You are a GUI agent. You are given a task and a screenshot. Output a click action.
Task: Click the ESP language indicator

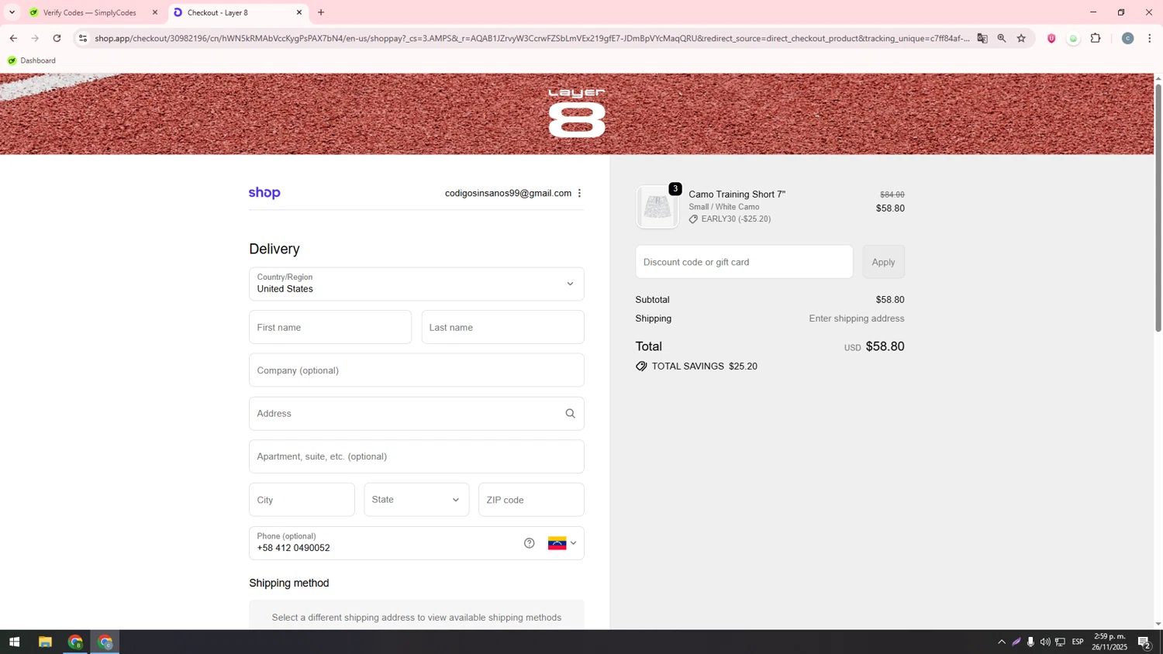tap(1078, 642)
